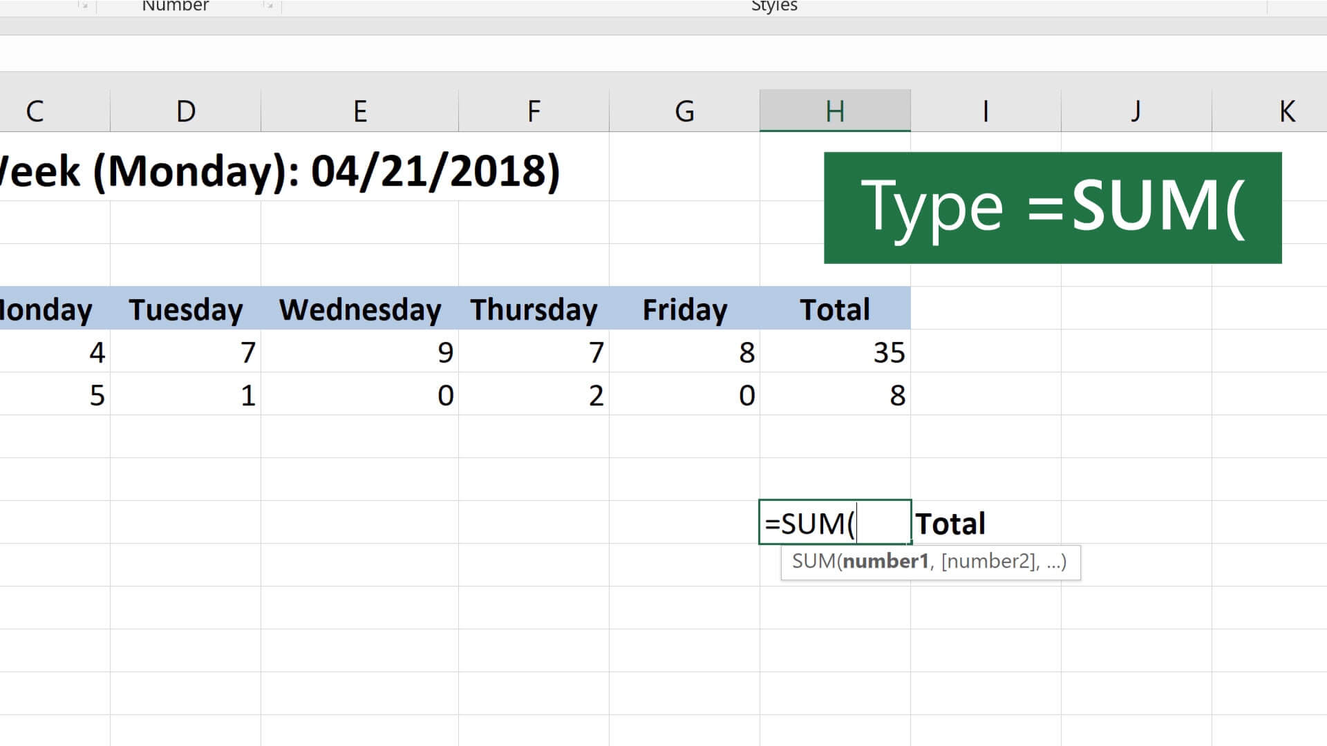Select Total cell showing 35

834,351
